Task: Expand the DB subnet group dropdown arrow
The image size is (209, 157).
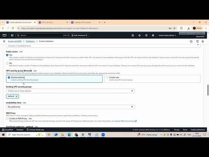Action: pyautogui.click(x=198, y=45)
